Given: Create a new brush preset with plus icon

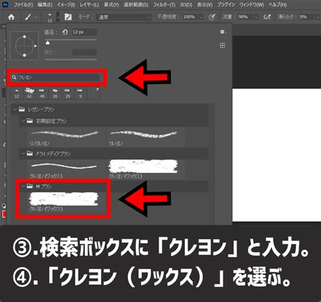Looking at the screenshot, I should (x=222, y=45).
